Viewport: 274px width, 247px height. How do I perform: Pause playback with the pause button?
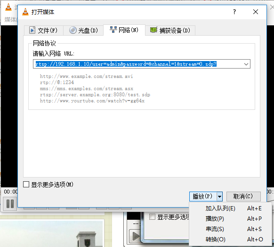coord(10,204)
